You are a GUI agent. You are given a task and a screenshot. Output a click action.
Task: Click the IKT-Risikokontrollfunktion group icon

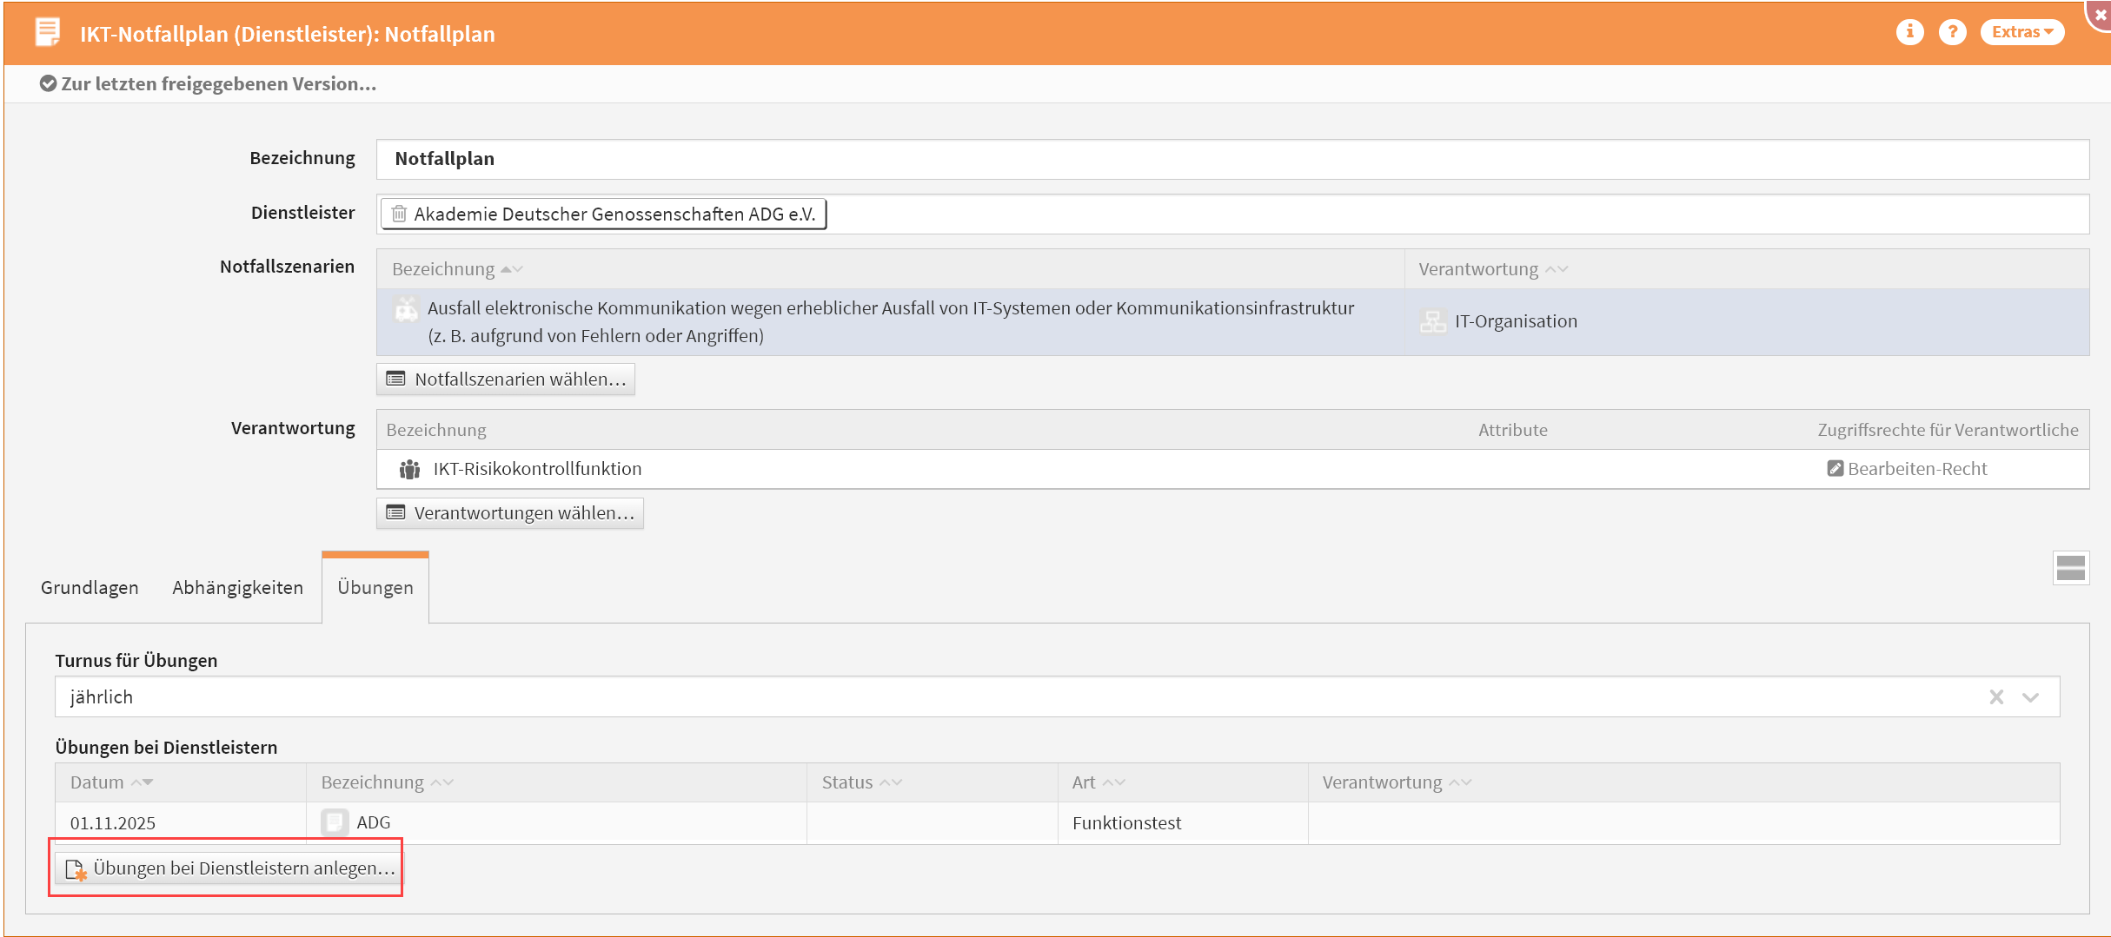coord(409,469)
